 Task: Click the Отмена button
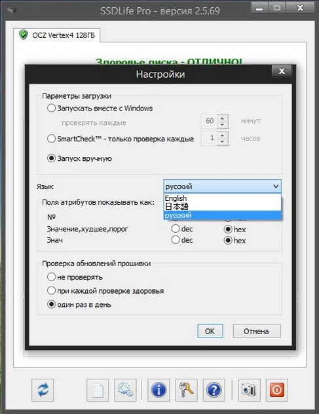click(x=257, y=331)
